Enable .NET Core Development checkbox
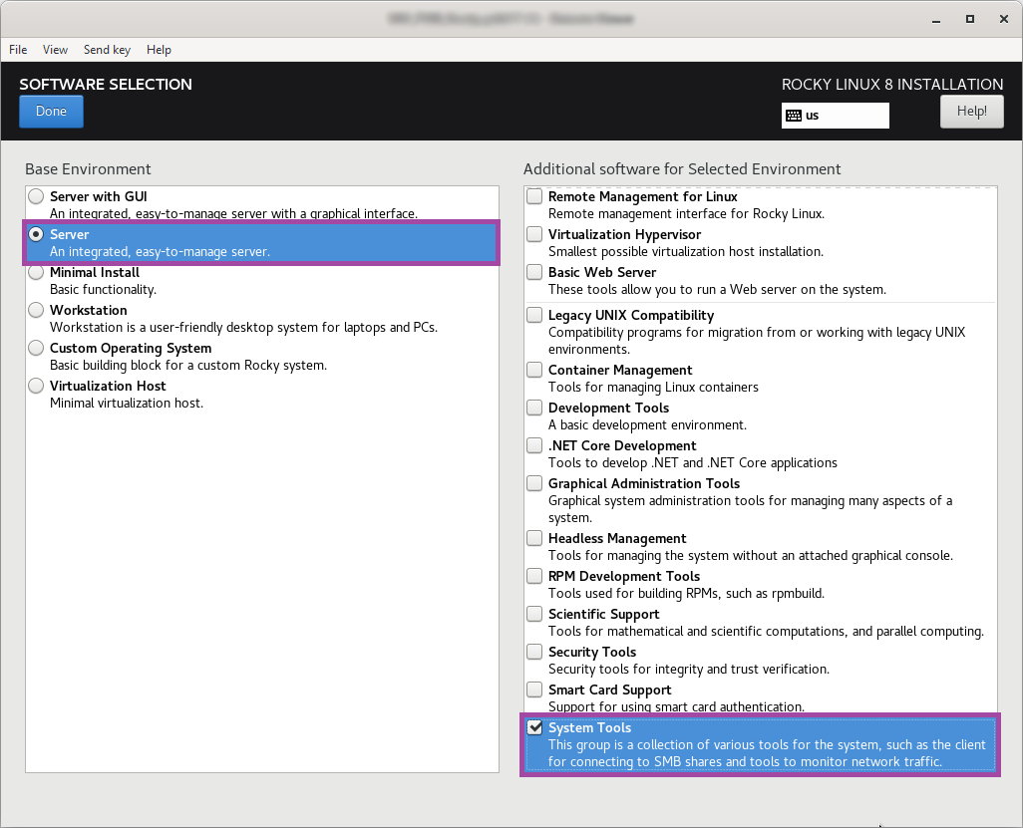The width and height of the screenshot is (1023, 828). pyautogui.click(x=534, y=445)
